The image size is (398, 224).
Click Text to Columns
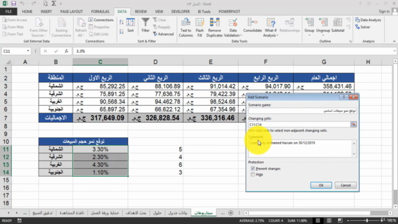(x=186, y=27)
